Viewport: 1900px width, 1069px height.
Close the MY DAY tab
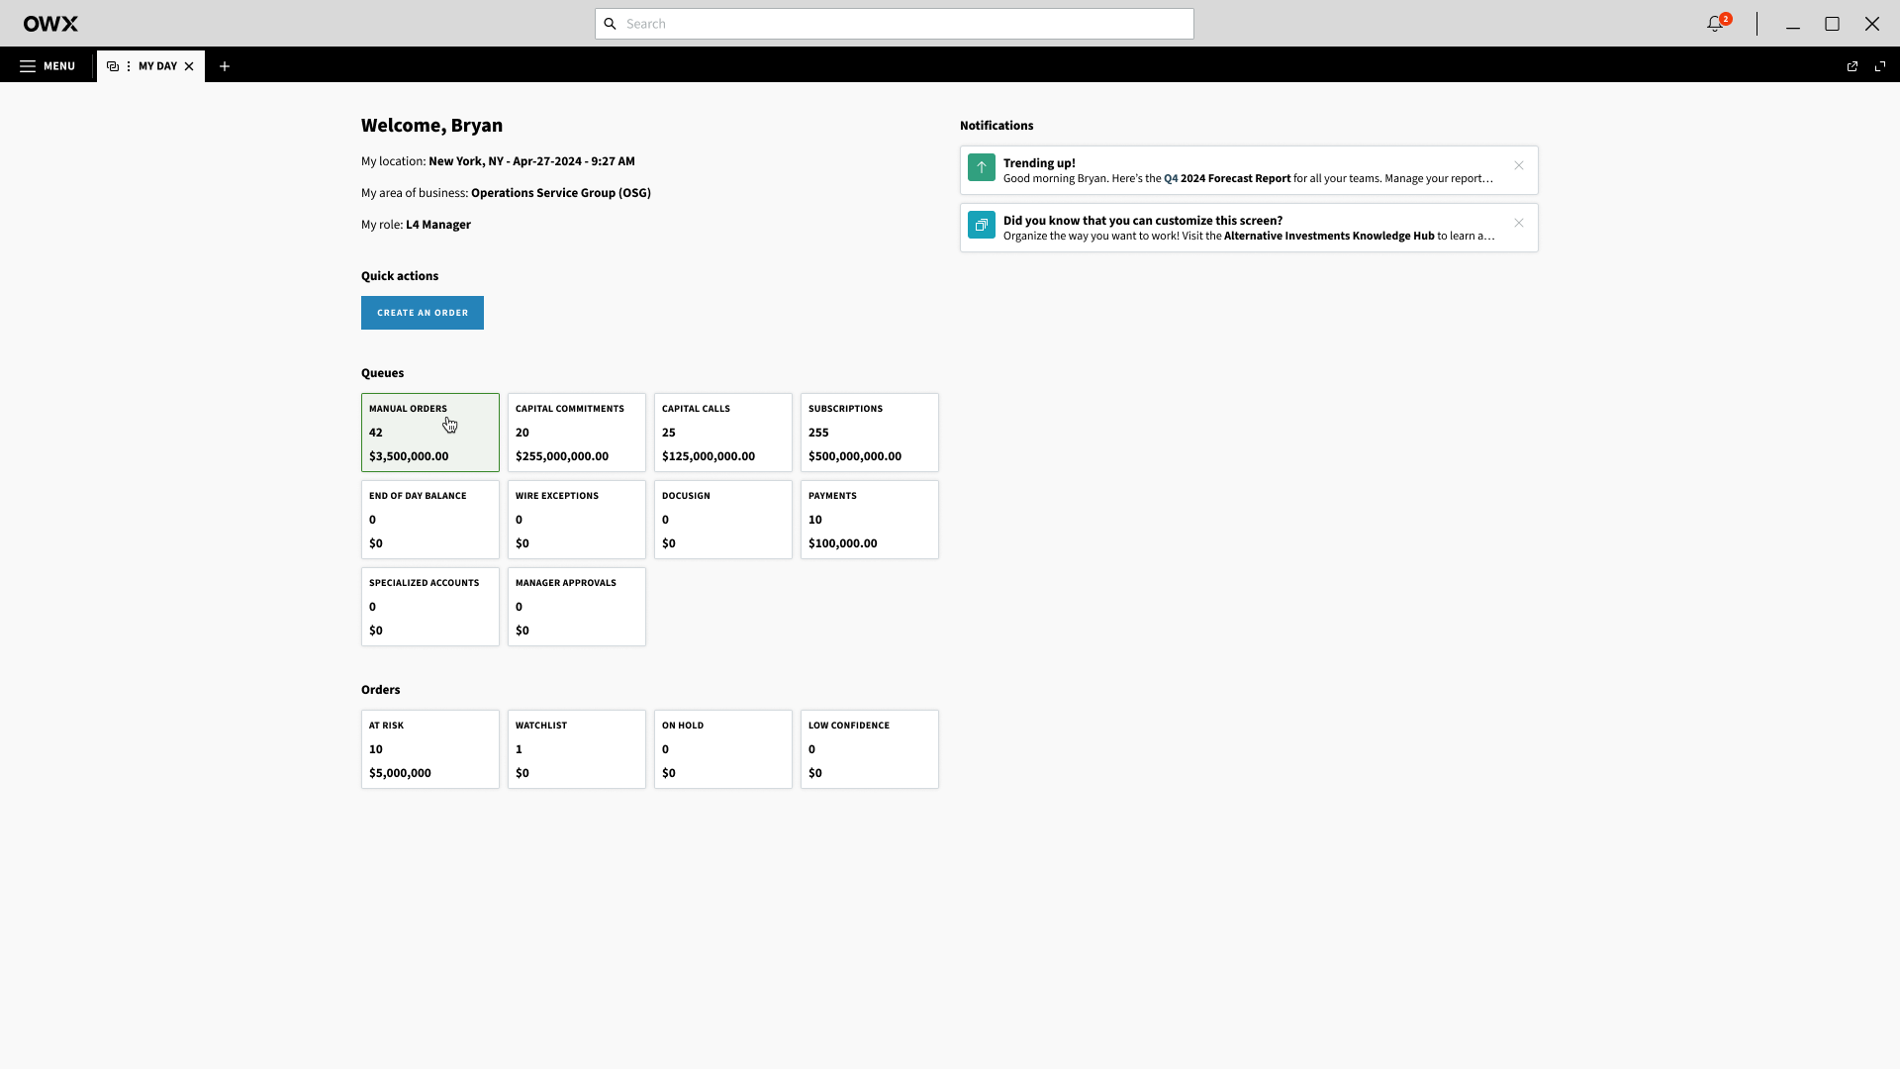point(189,66)
